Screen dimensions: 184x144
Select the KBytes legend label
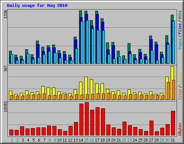point(180,129)
